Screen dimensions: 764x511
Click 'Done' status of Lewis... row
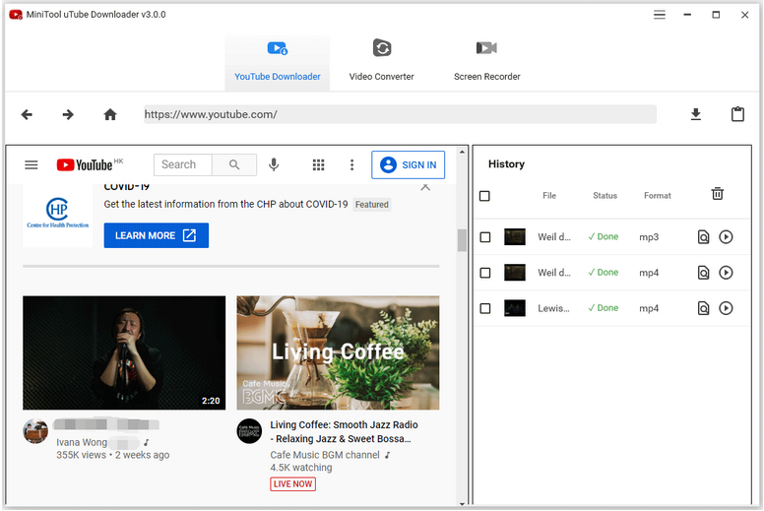(x=604, y=308)
